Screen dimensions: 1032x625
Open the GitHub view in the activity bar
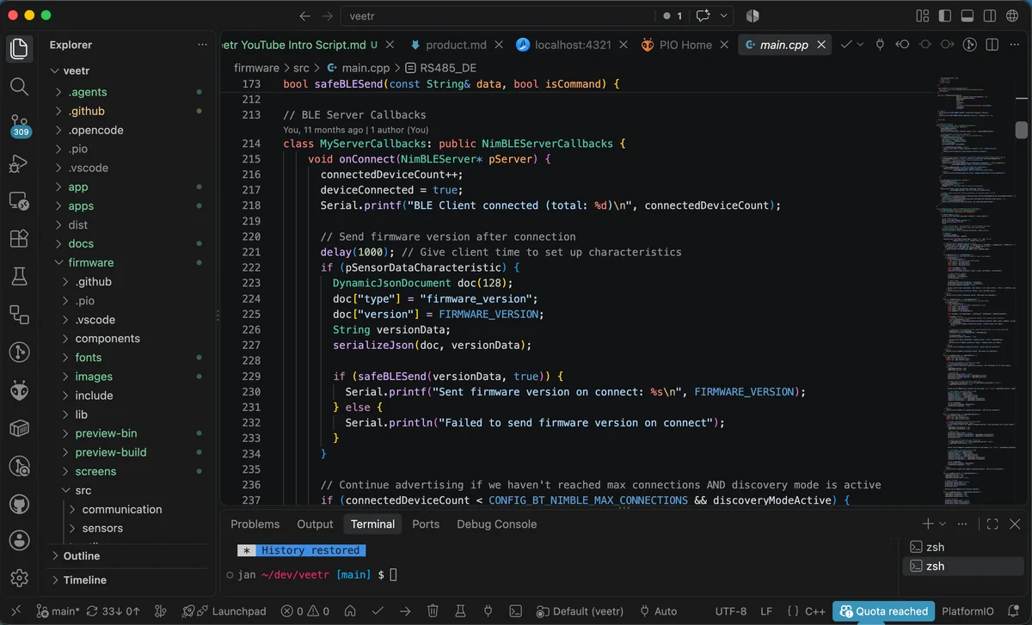(x=19, y=503)
